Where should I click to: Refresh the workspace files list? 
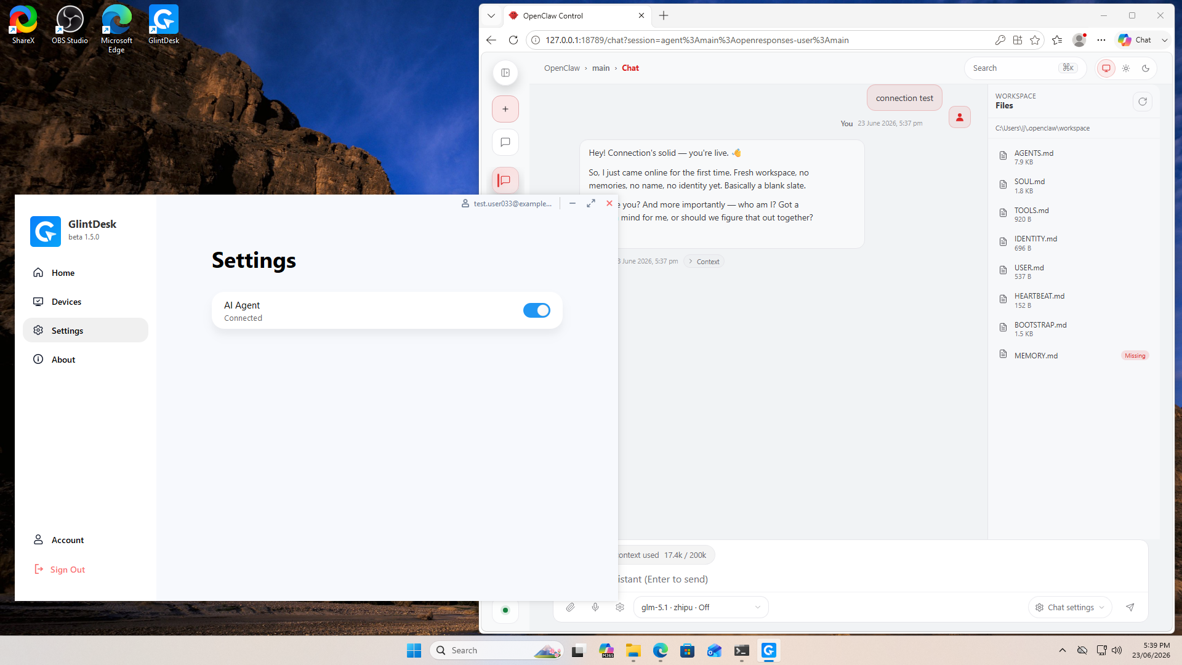(x=1143, y=102)
